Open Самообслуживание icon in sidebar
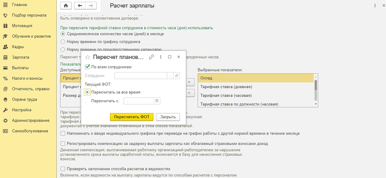386x178 pixels. pos(5,131)
